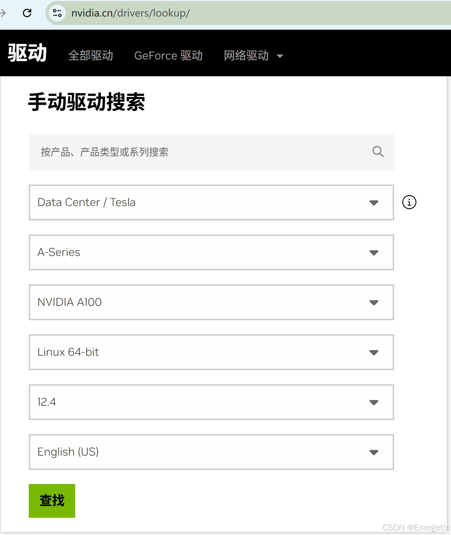Open the A-Series product series dropdown

click(211, 252)
